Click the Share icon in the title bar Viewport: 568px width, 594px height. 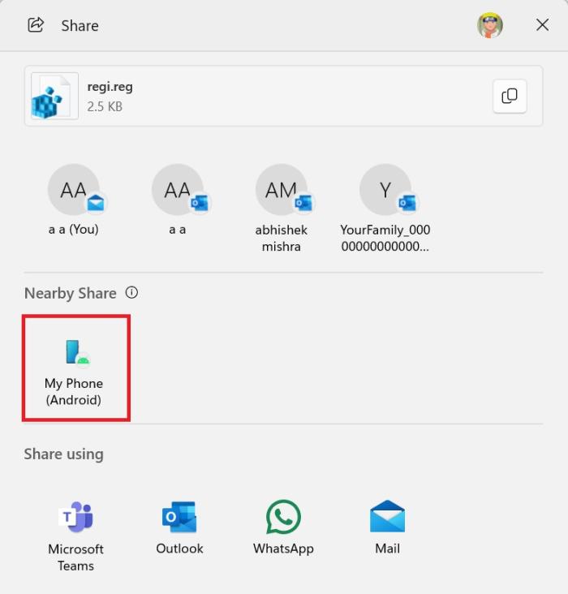point(36,25)
